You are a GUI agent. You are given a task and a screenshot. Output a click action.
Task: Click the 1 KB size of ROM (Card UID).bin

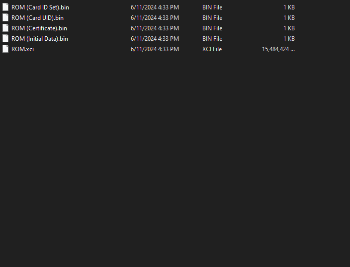pos(289,18)
